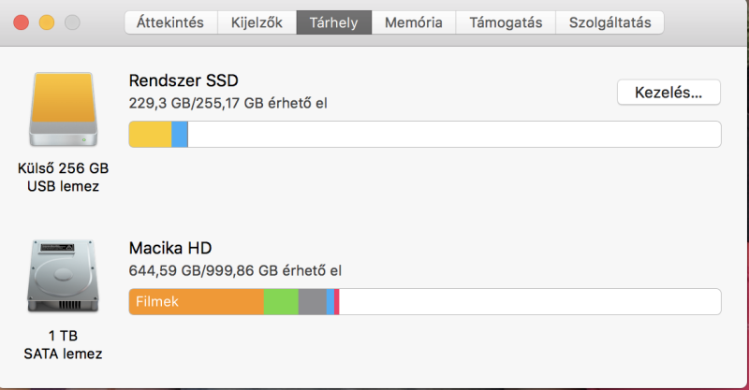Click the pink segment in Macika HD bar
Viewport: 749px width, 390px height.
pos(337,302)
